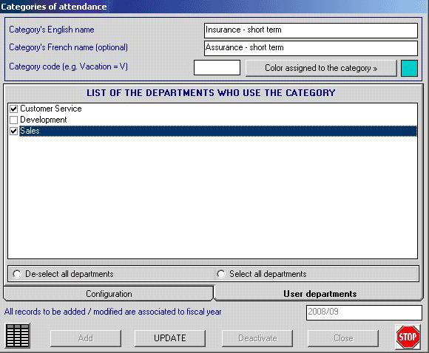
Task: Switch to the Configuration tab
Action: (109, 294)
